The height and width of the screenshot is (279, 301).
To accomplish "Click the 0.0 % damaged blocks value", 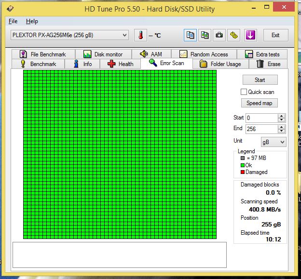I will (x=273, y=193).
